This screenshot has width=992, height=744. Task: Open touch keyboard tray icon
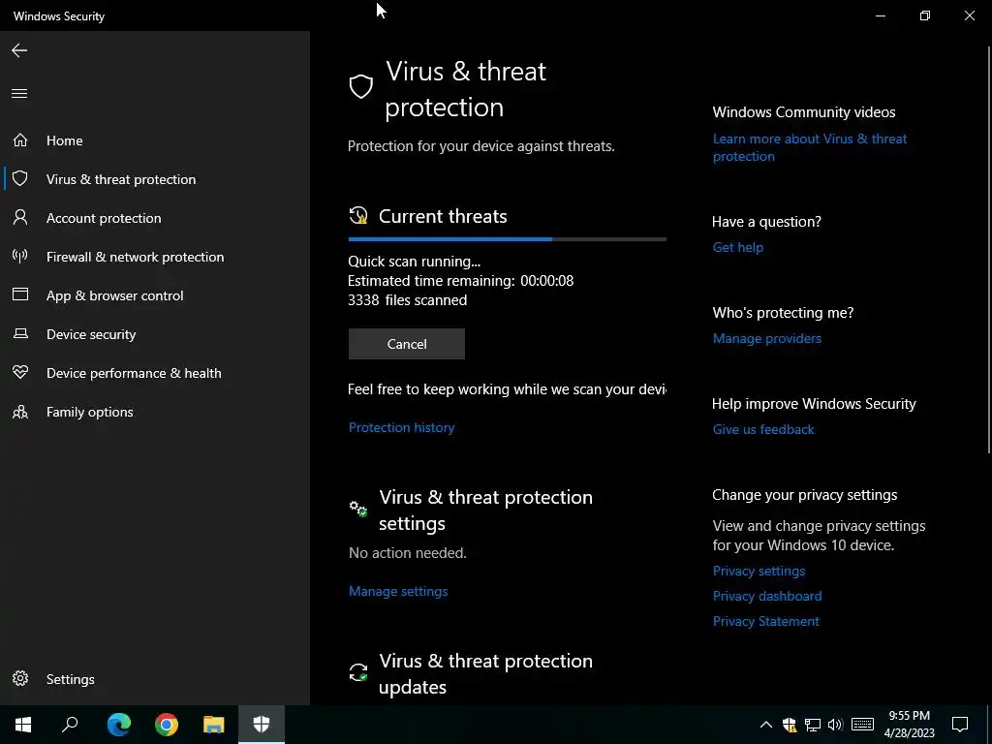[x=862, y=725]
